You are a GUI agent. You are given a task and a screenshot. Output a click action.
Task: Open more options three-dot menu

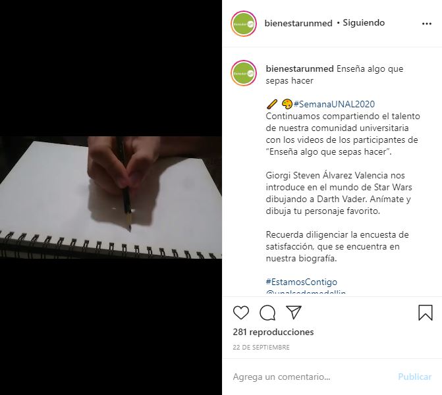pos(426,24)
